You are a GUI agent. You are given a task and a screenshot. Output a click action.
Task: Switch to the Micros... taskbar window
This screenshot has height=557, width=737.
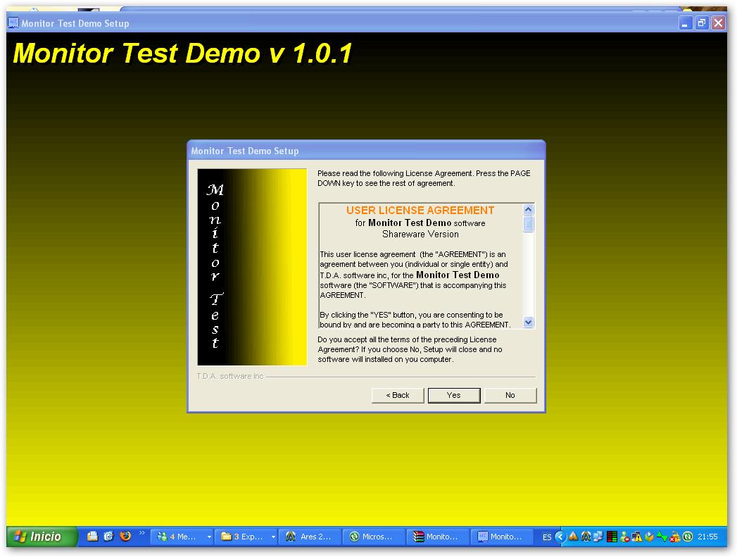[x=374, y=537]
